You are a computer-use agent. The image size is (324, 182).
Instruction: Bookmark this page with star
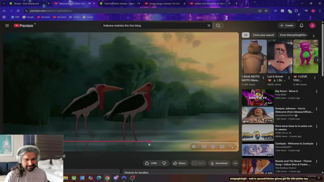coord(266,11)
